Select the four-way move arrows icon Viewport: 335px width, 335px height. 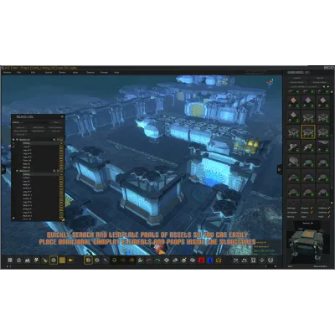pos(262,260)
